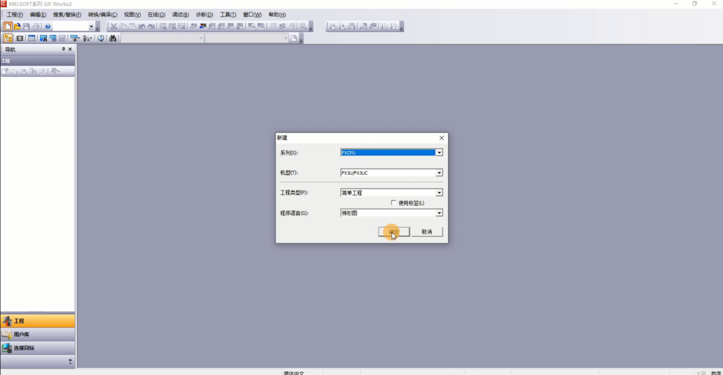Toggle the 使用标签 checkbox
This screenshot has width=723, height=375.
pos(393,203)
